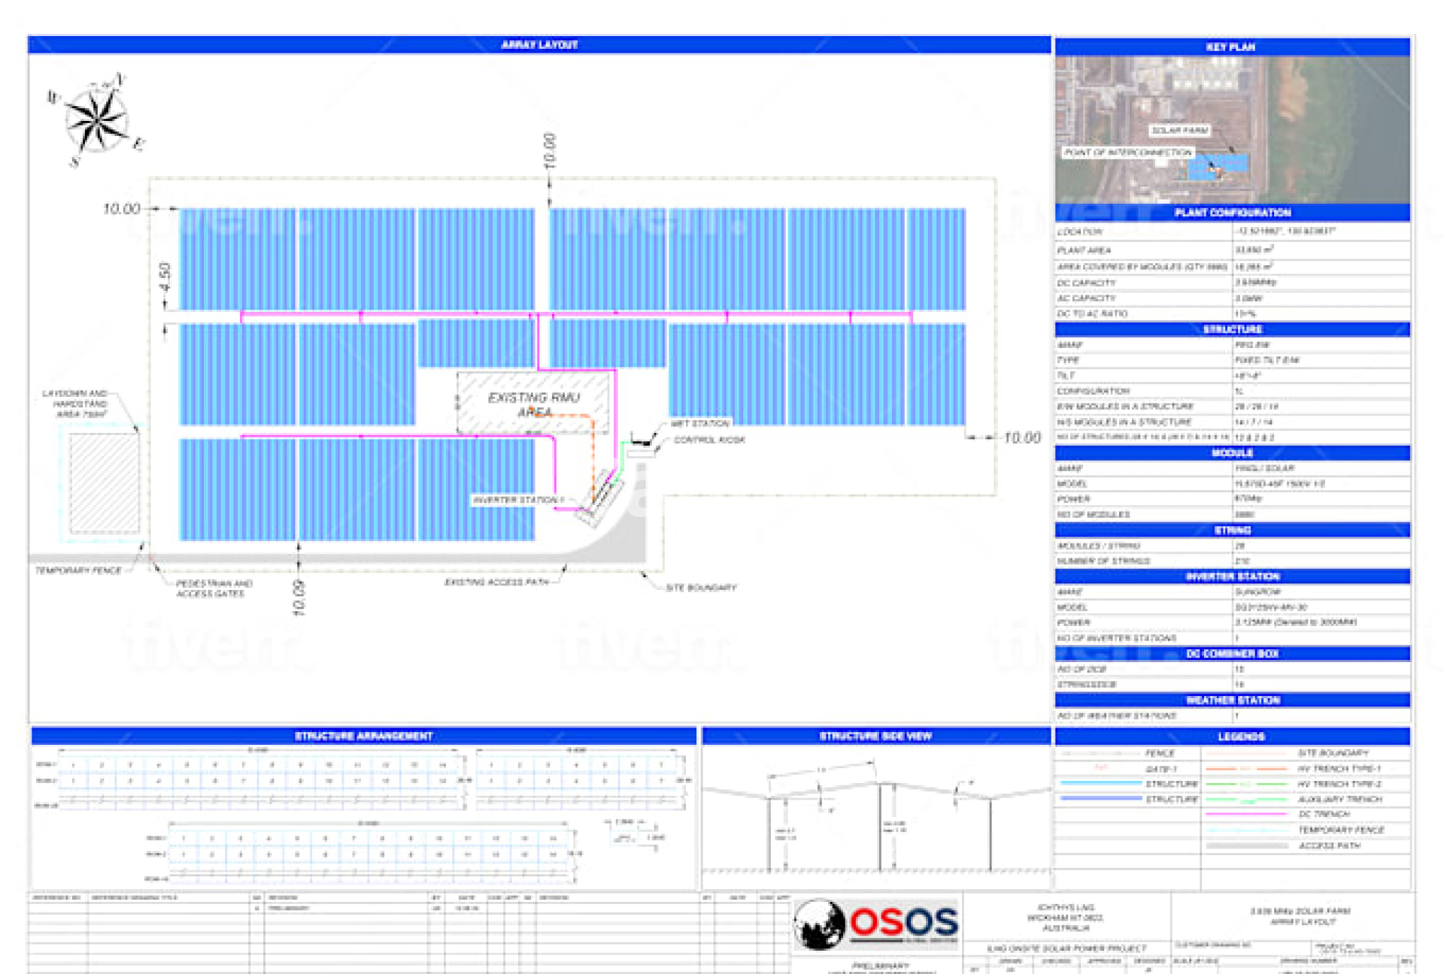Click the grey Access Path legend swatch
1444x974 pixels.
1246,845
